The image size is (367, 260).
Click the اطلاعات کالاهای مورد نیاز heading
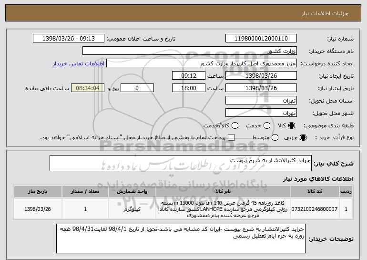pyautogui.click(x=318, y=179)
